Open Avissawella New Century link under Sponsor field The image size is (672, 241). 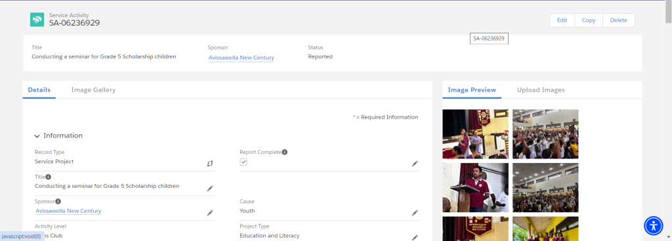tap(68, 211)
